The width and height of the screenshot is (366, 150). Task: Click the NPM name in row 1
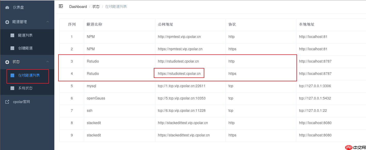click(91, 37)
